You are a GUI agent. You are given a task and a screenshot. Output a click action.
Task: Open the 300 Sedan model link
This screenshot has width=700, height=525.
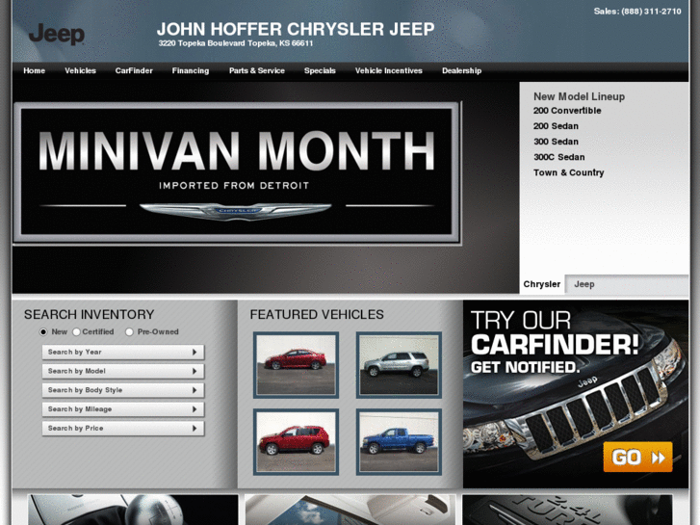point(556,142)
